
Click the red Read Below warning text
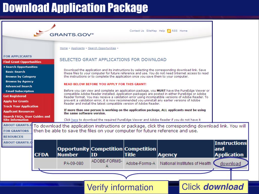[x=105, y=84]
